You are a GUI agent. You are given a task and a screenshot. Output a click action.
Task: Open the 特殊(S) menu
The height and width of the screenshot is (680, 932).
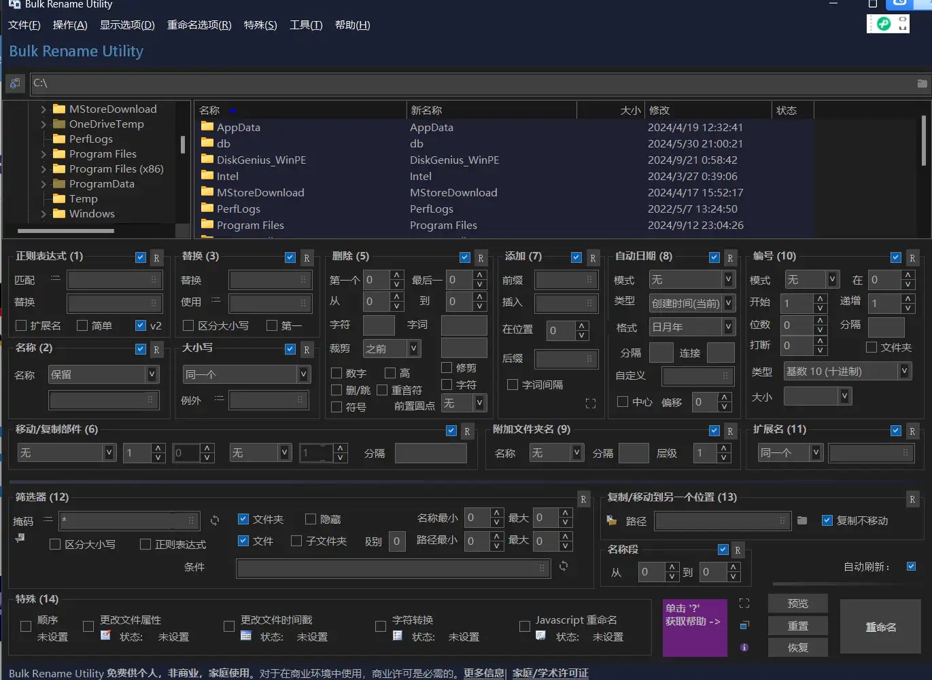coord(260,25)
